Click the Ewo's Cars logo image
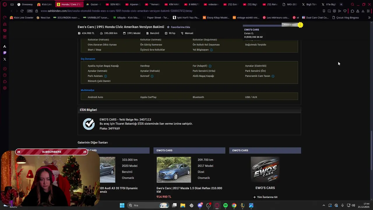The height and width of the screenshot is (210, 373). pyautogui.click(x=265, y=170)
